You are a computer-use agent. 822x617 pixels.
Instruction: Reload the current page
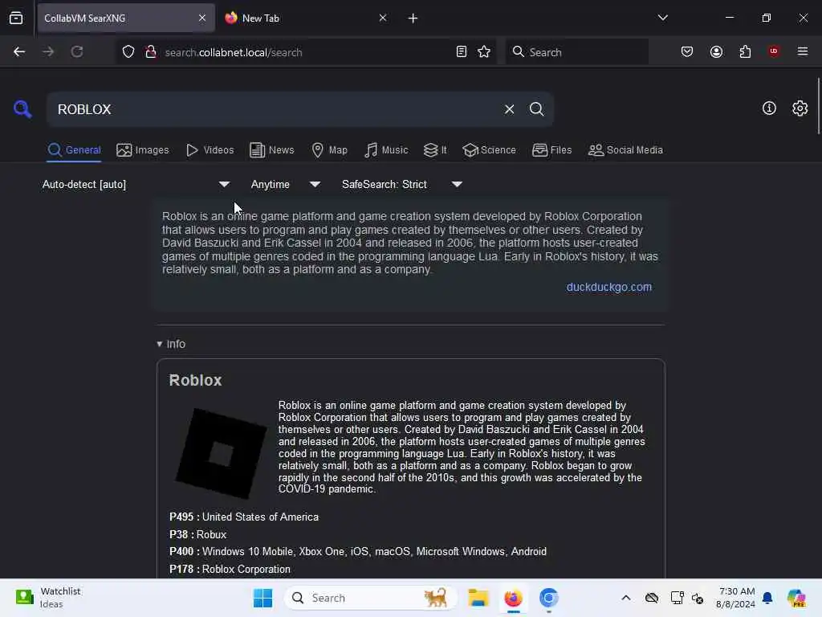pyautogui.click(x=77, y=52)
